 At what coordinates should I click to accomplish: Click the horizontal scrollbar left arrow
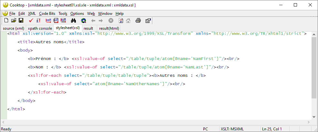pos(3,122)
